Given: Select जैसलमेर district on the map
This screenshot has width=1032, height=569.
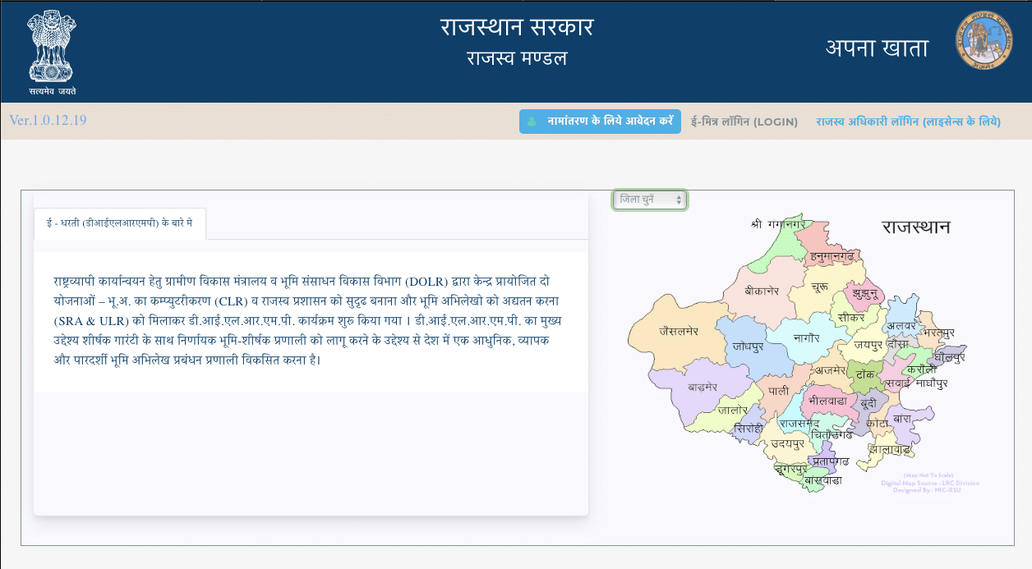Looking at the screenshot, I should pos(679,333).
